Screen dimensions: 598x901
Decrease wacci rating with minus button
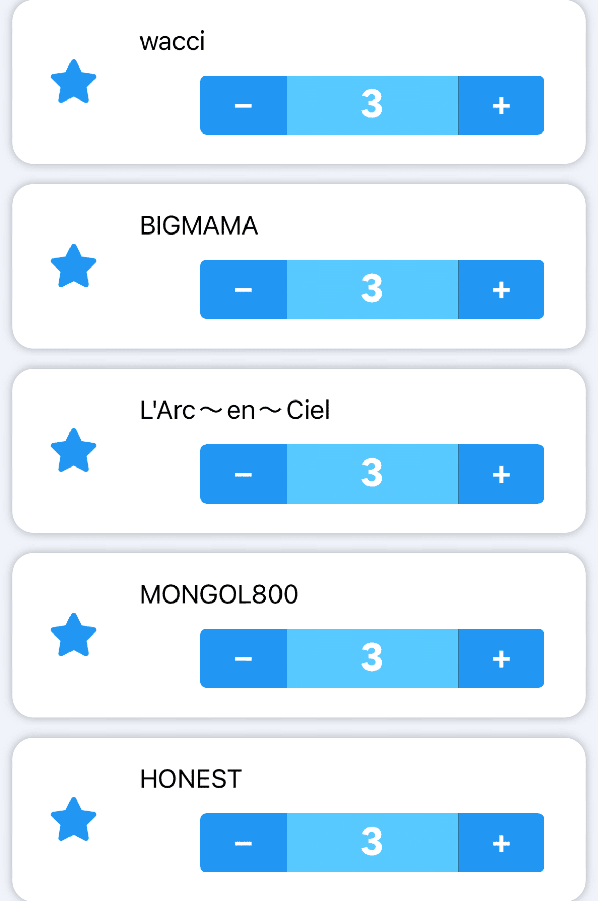[243, 105]
